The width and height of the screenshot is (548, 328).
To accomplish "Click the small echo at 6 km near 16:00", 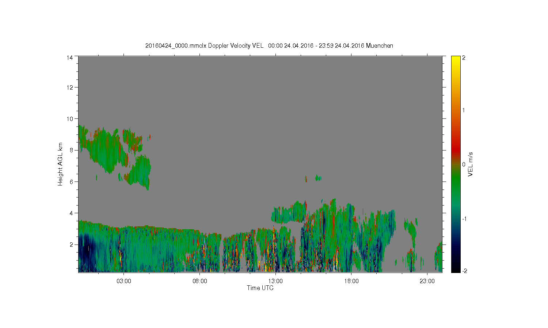I will point(318,178).
